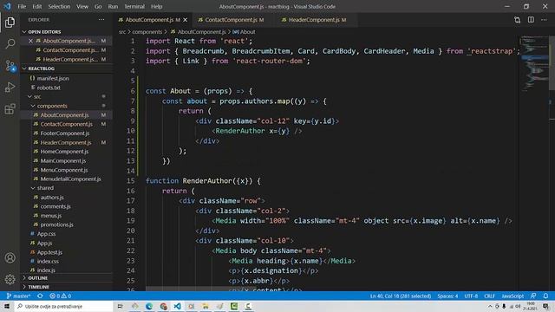This screenshot has width=555, height=312.
Task: Open FooterComponent.js in the file tree
Action: point(65,133)
